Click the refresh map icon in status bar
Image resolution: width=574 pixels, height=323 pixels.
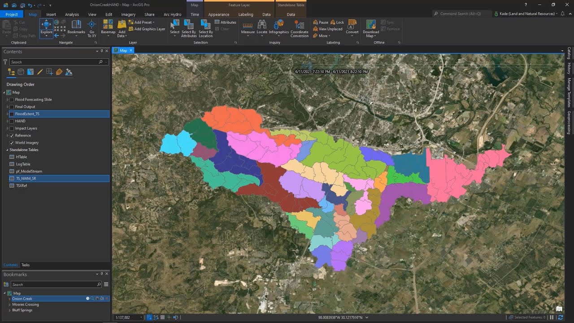click(x=560, y=317)
